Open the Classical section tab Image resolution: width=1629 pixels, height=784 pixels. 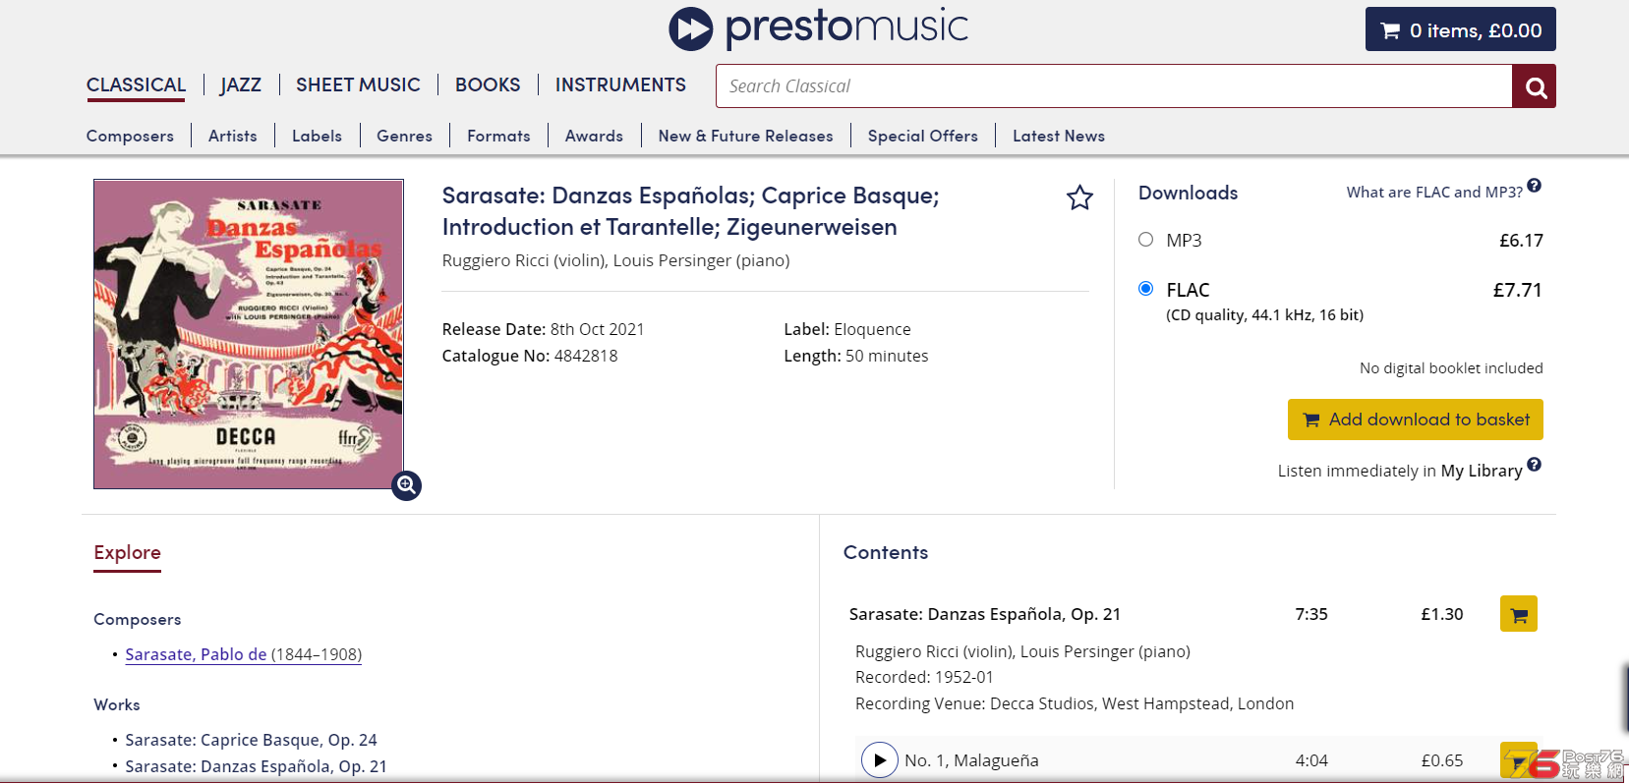click(x=136, y=85)
